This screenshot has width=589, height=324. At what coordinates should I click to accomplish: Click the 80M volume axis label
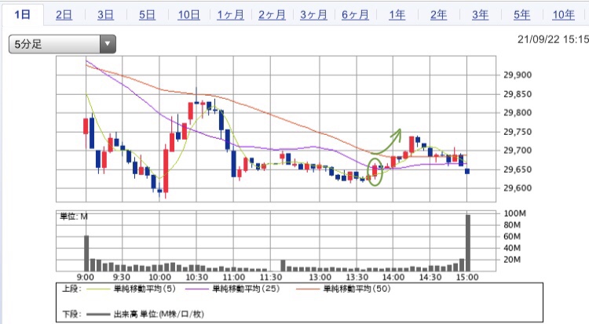pos(512,225)
